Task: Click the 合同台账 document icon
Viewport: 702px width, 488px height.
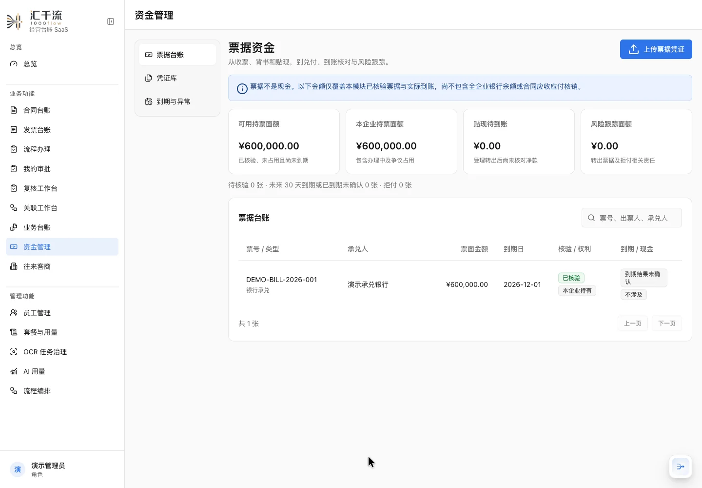Action: 14,110
